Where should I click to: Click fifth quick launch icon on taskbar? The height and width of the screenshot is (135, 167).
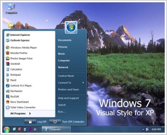[x=35, y=129]
